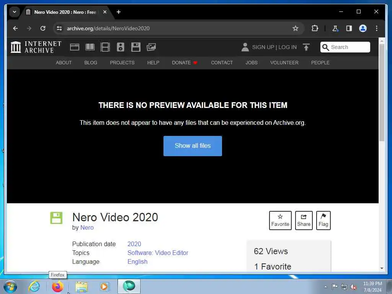Open the Images icon in Archive header

coord(151,47)
